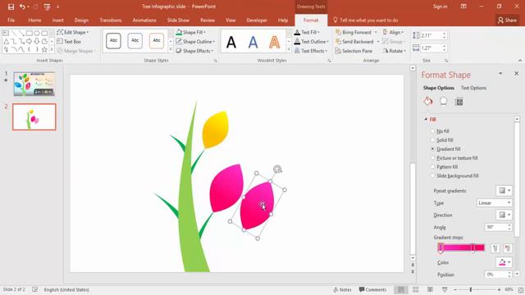Pick the second Abc shape style

(x=135, y=41)
